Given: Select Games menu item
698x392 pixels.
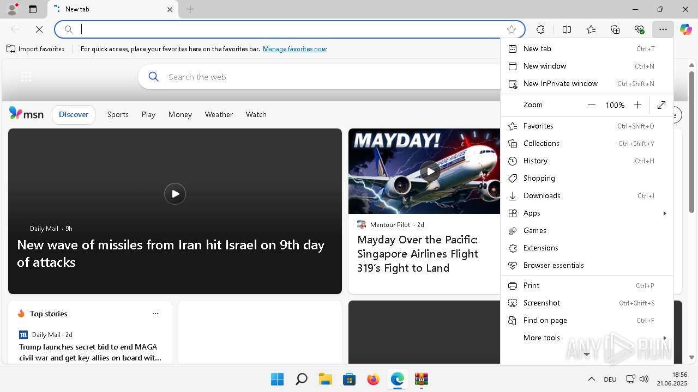Looking at the screenshot, I should coord(587,230).
